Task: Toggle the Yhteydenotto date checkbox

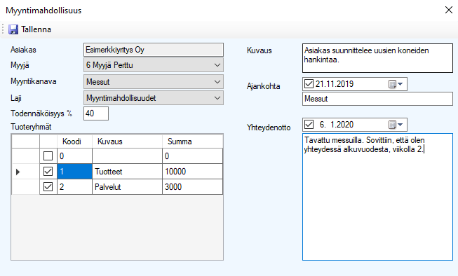Action: pos(309,125)
